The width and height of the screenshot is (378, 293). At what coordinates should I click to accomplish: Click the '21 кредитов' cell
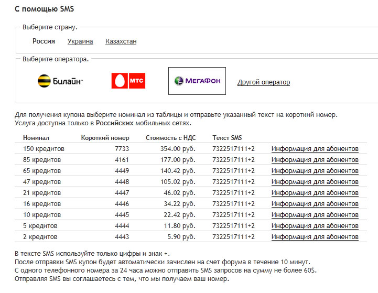[x=42, y=193]
